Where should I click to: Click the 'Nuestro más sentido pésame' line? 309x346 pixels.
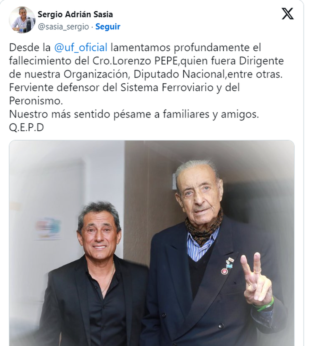134,114
